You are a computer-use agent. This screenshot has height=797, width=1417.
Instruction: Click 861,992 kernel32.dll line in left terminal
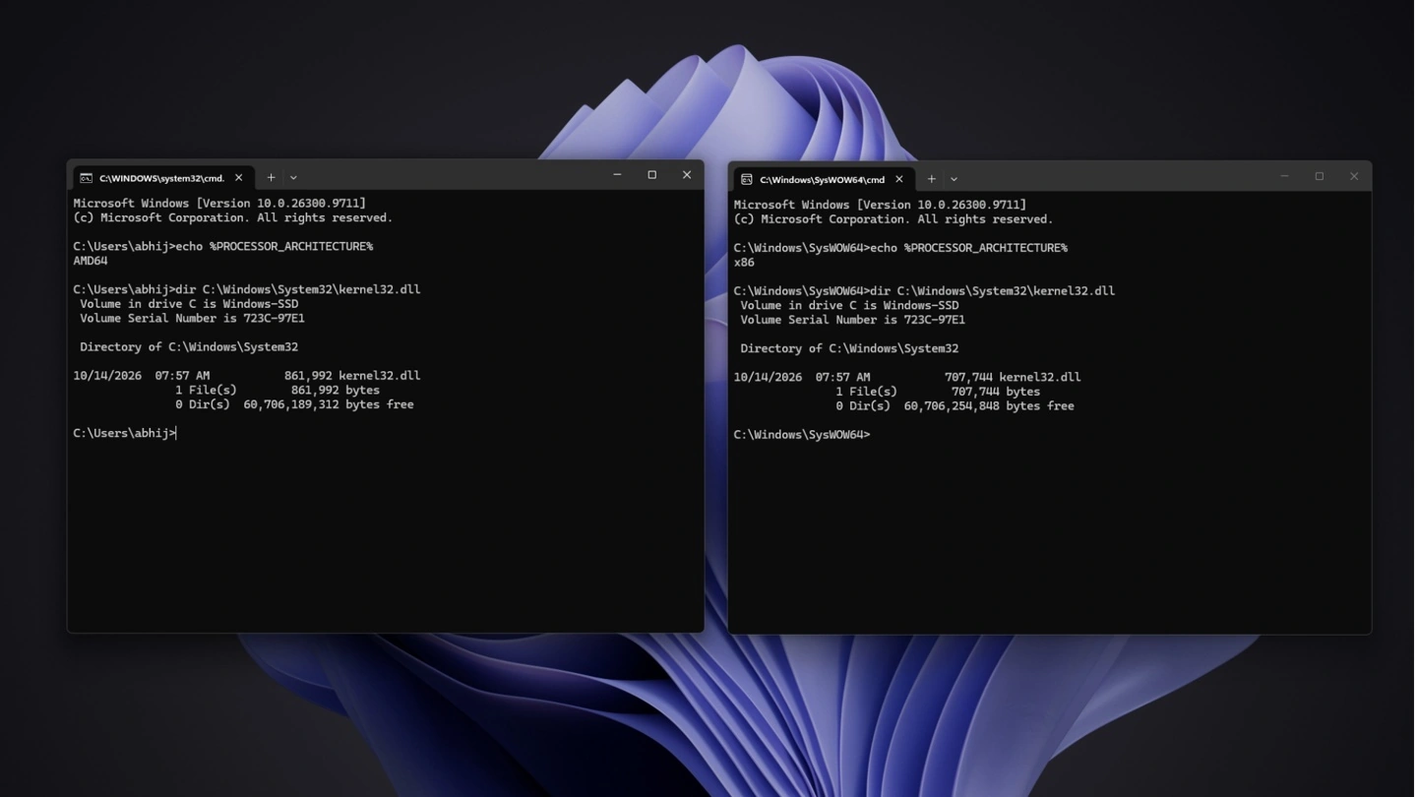[x=247, y=376]
